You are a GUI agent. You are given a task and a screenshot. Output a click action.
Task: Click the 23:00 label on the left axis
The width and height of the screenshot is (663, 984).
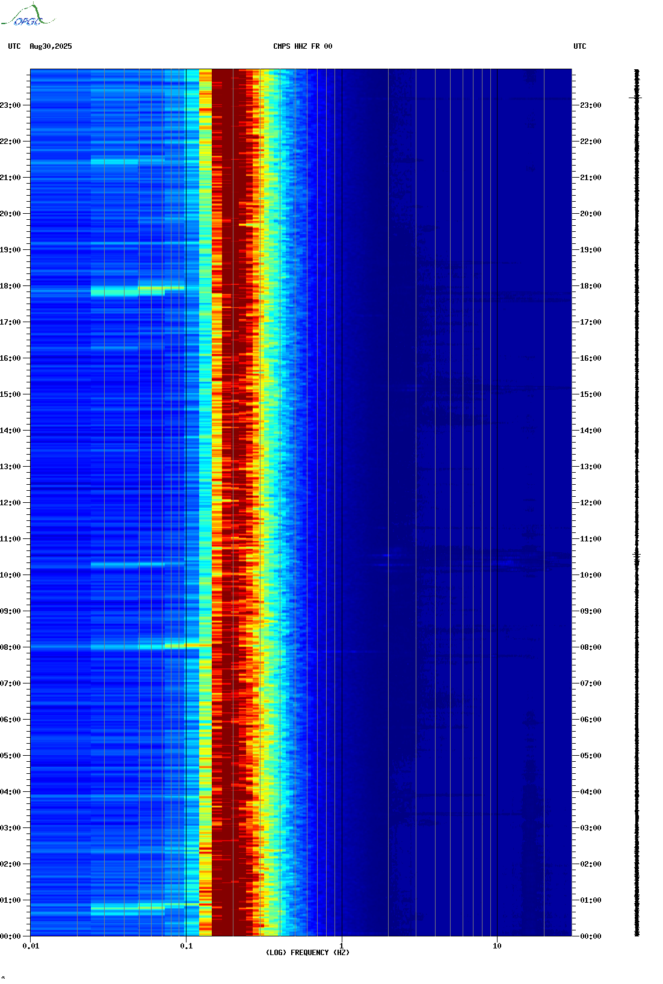[10, 105]
